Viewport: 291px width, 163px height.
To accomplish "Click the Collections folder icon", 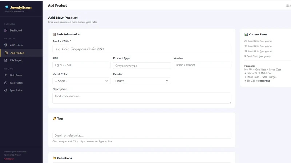I will [x=54, y=158].
